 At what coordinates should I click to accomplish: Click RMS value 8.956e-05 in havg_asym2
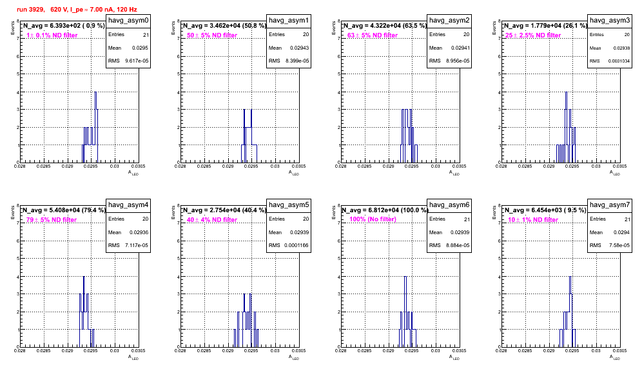coord(458,61)
